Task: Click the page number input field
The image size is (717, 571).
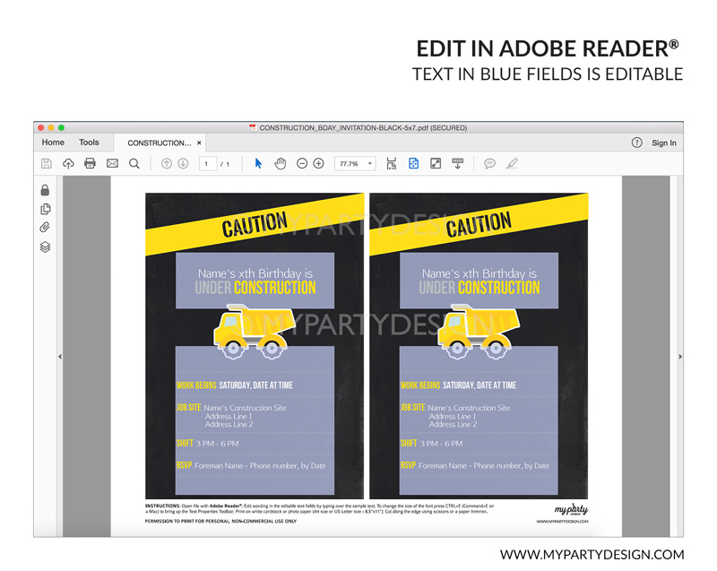Action: pos(208,164)
